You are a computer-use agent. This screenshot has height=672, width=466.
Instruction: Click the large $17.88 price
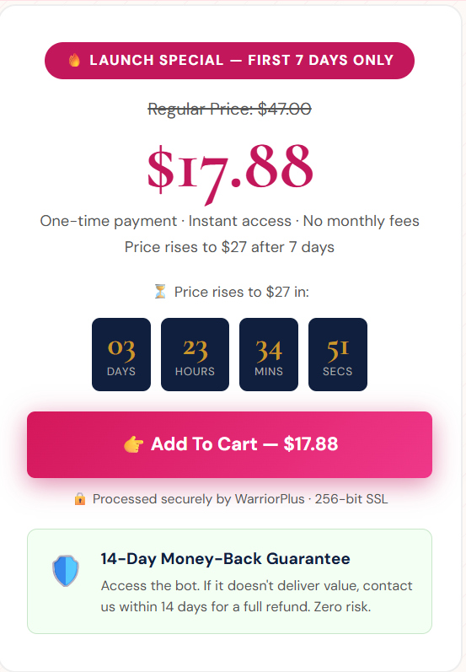click(x=229, y=170)
